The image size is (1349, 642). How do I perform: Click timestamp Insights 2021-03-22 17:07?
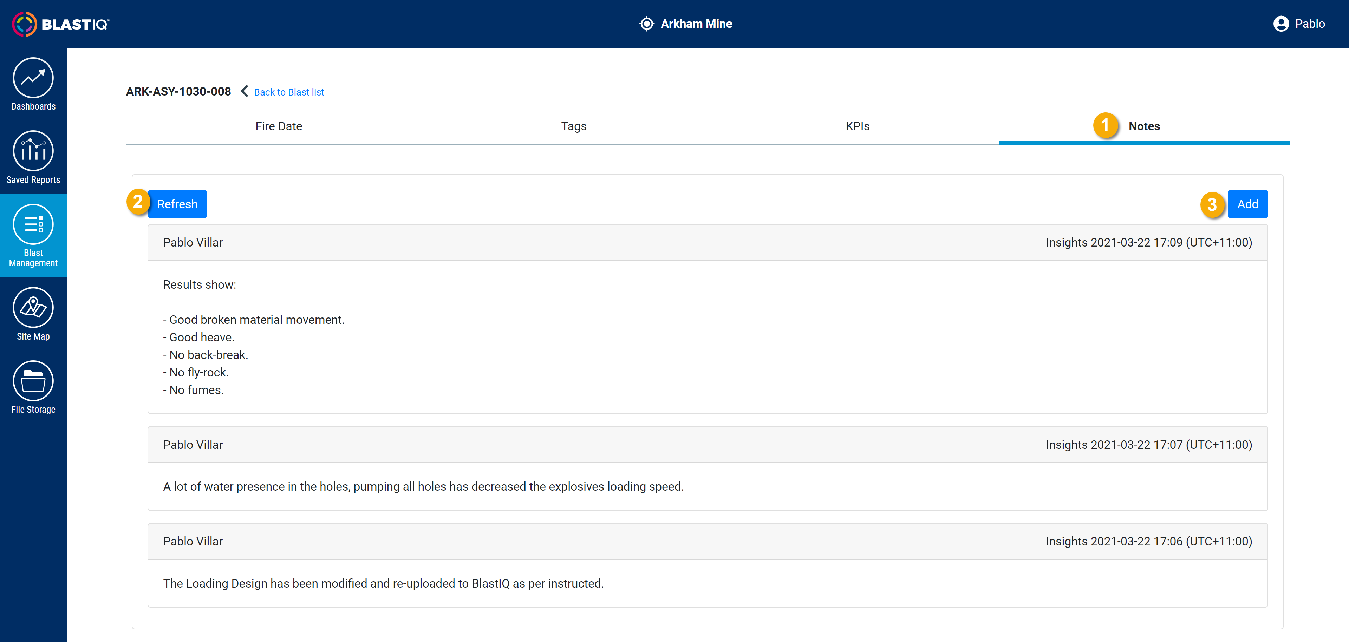point(1148,445)
